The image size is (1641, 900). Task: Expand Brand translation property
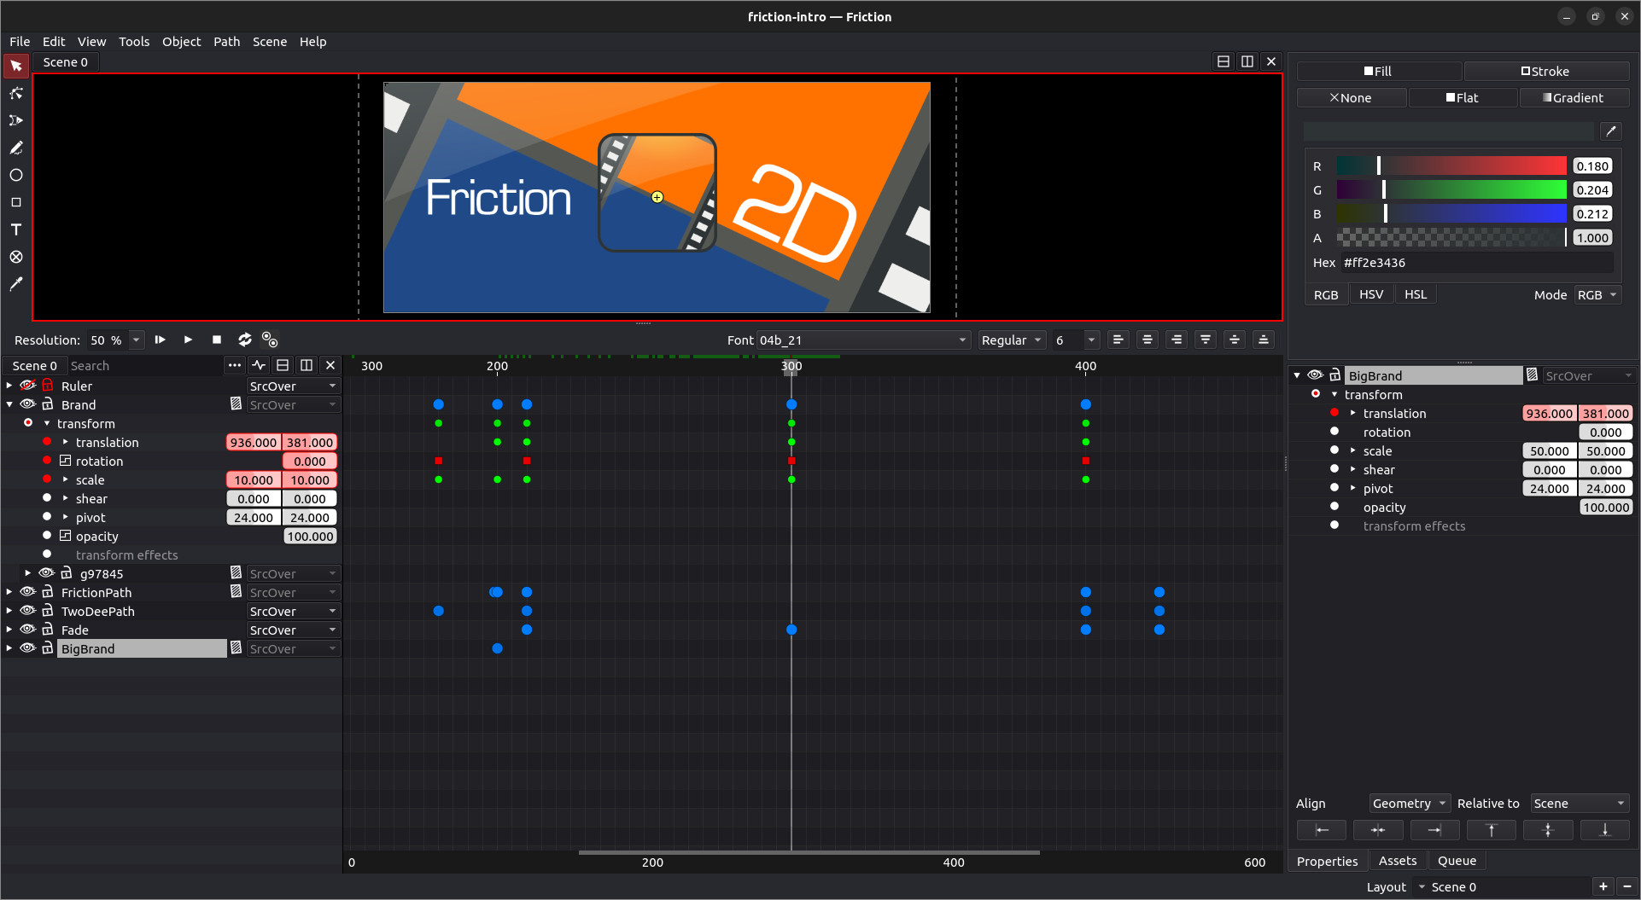tap(66, 442)
